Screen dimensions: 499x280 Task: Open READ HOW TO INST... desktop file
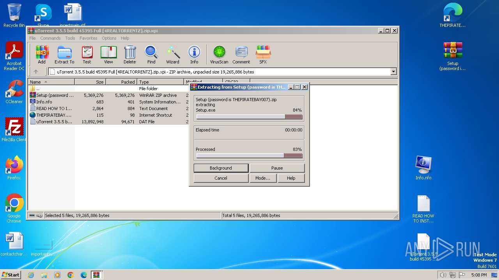tap(423, 209)
